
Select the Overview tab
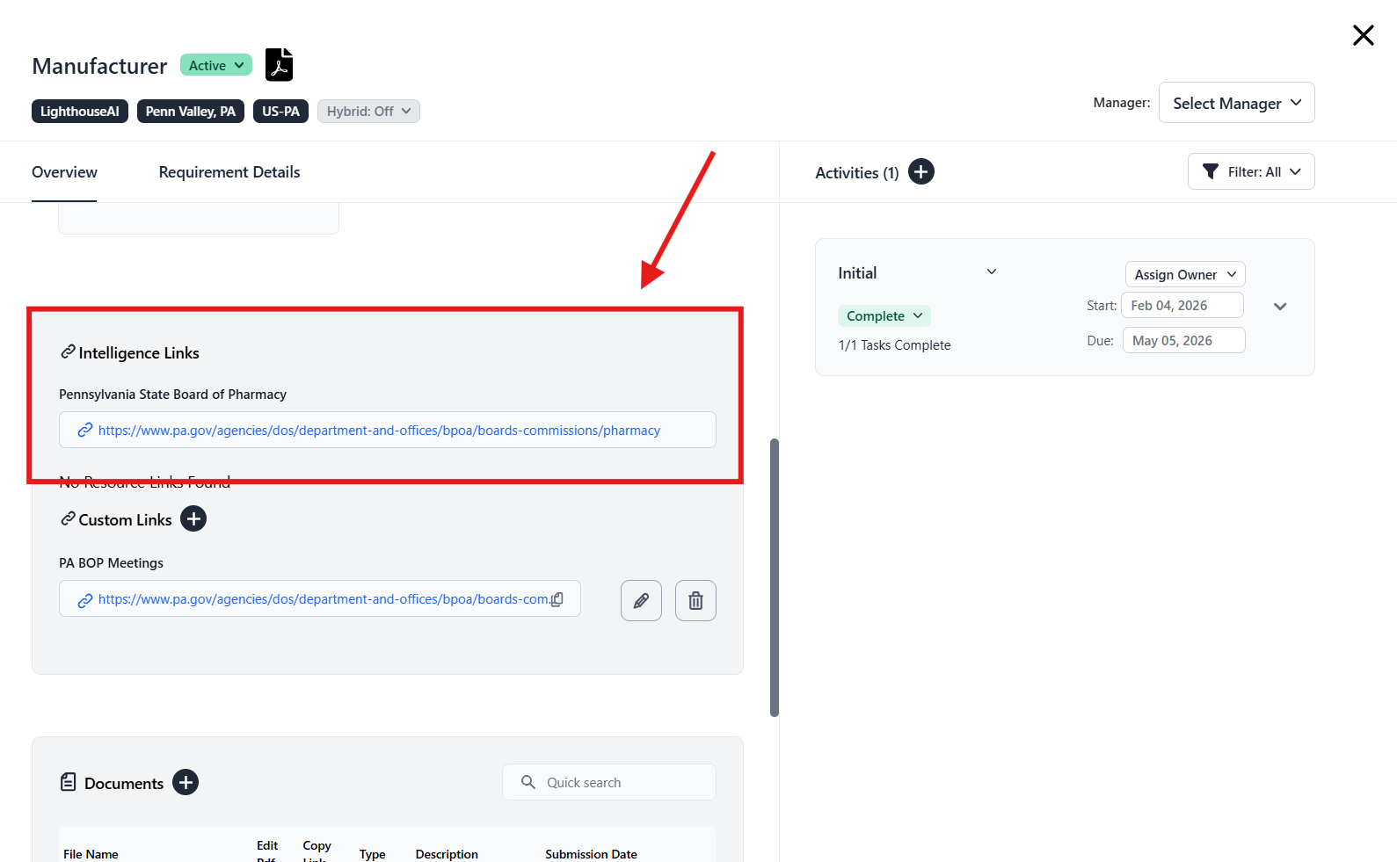(64, 172)
